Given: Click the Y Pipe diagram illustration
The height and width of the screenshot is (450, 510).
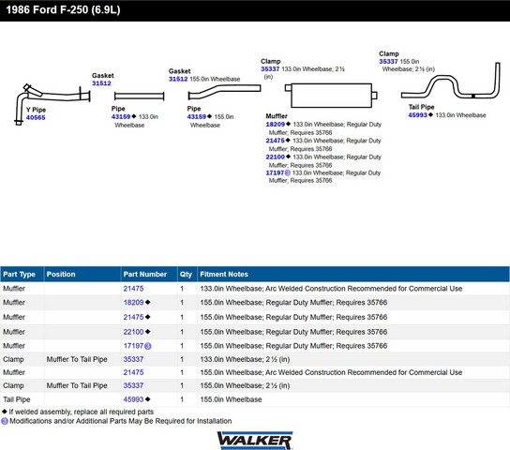Looking at the screenshot, I should (52, 104).
